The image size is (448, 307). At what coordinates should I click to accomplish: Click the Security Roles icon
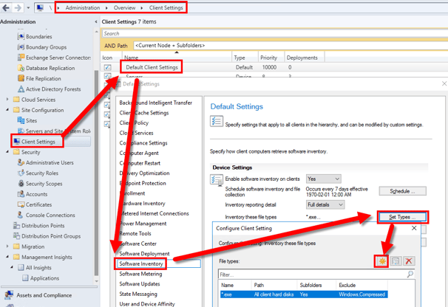21,173
